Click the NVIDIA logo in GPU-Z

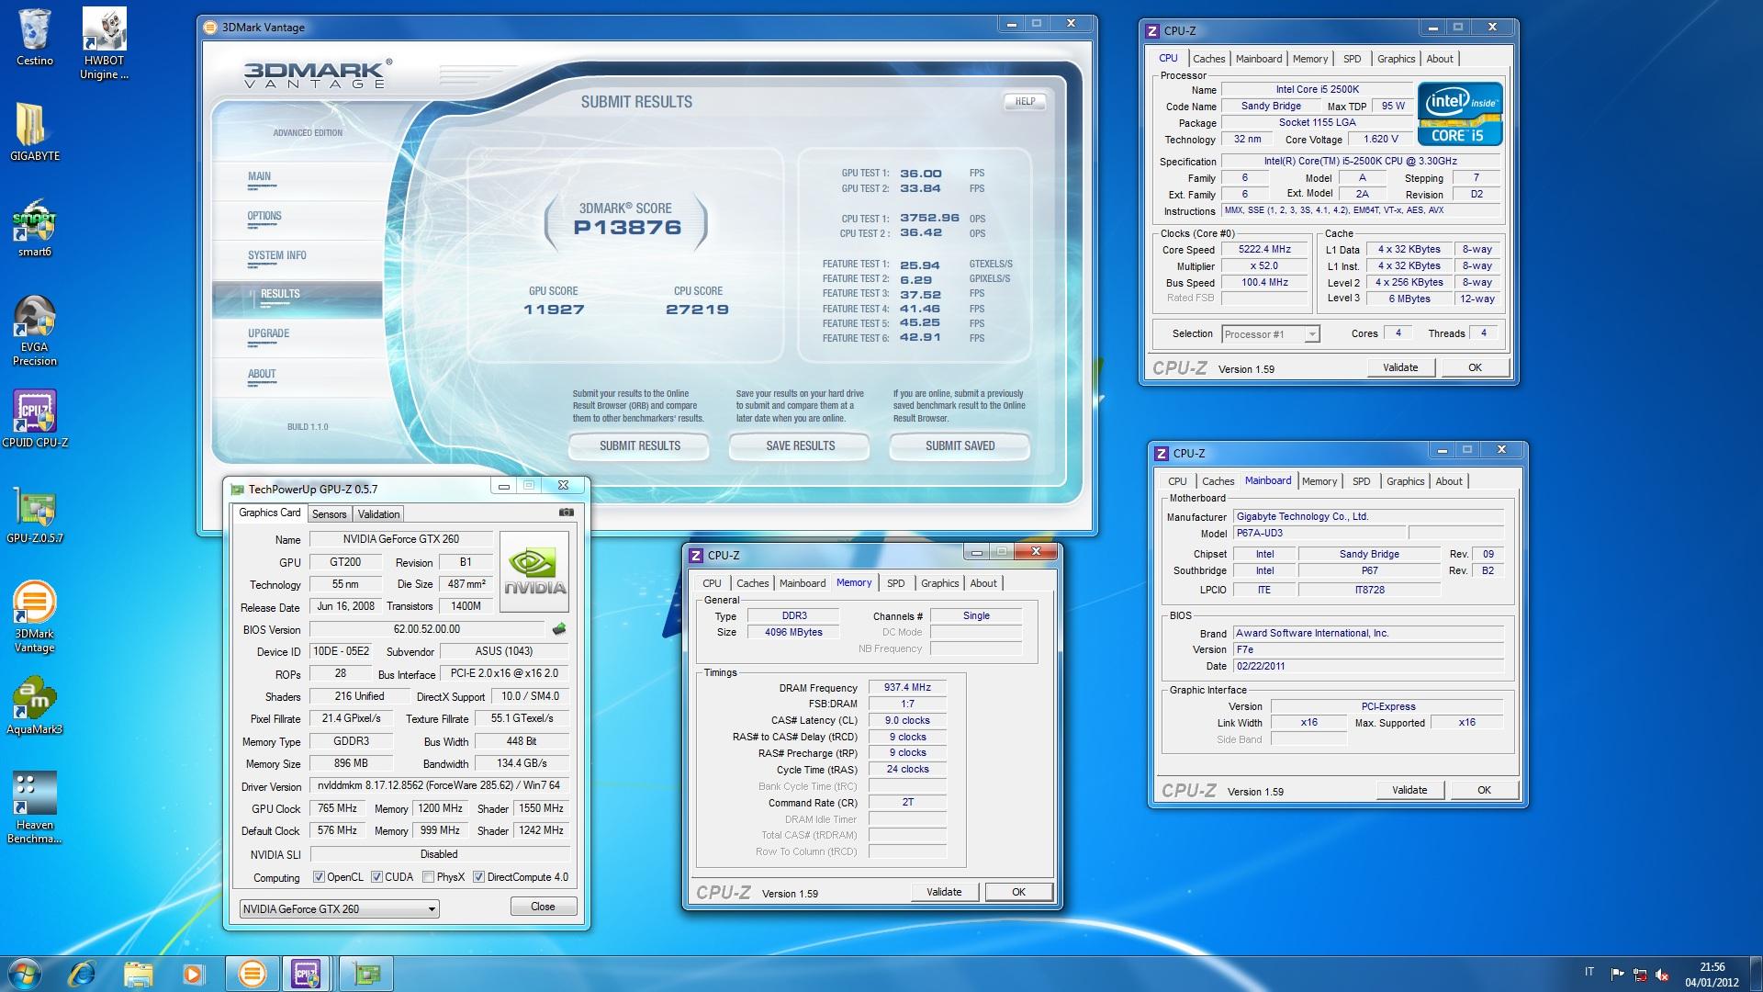534,571
